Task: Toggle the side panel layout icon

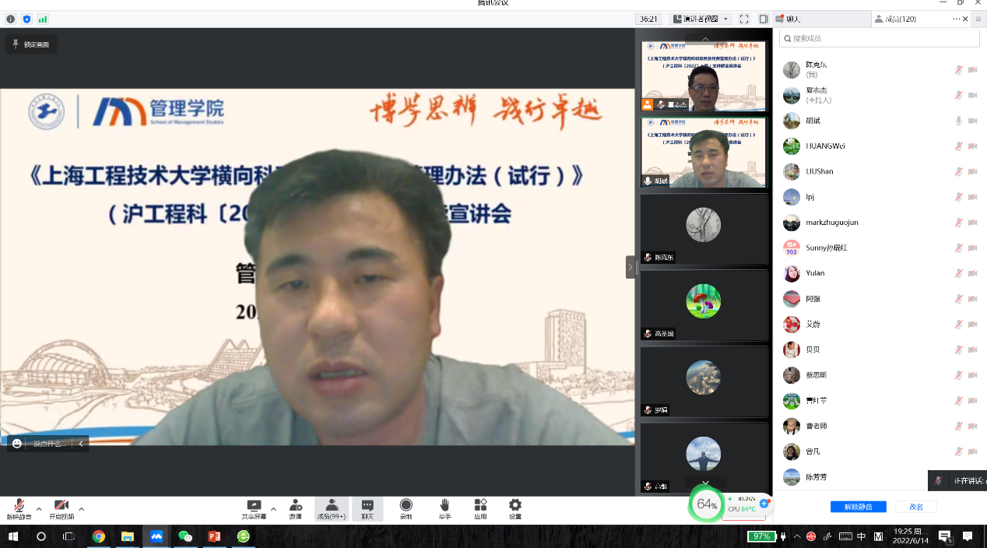Action: [763, 19]
